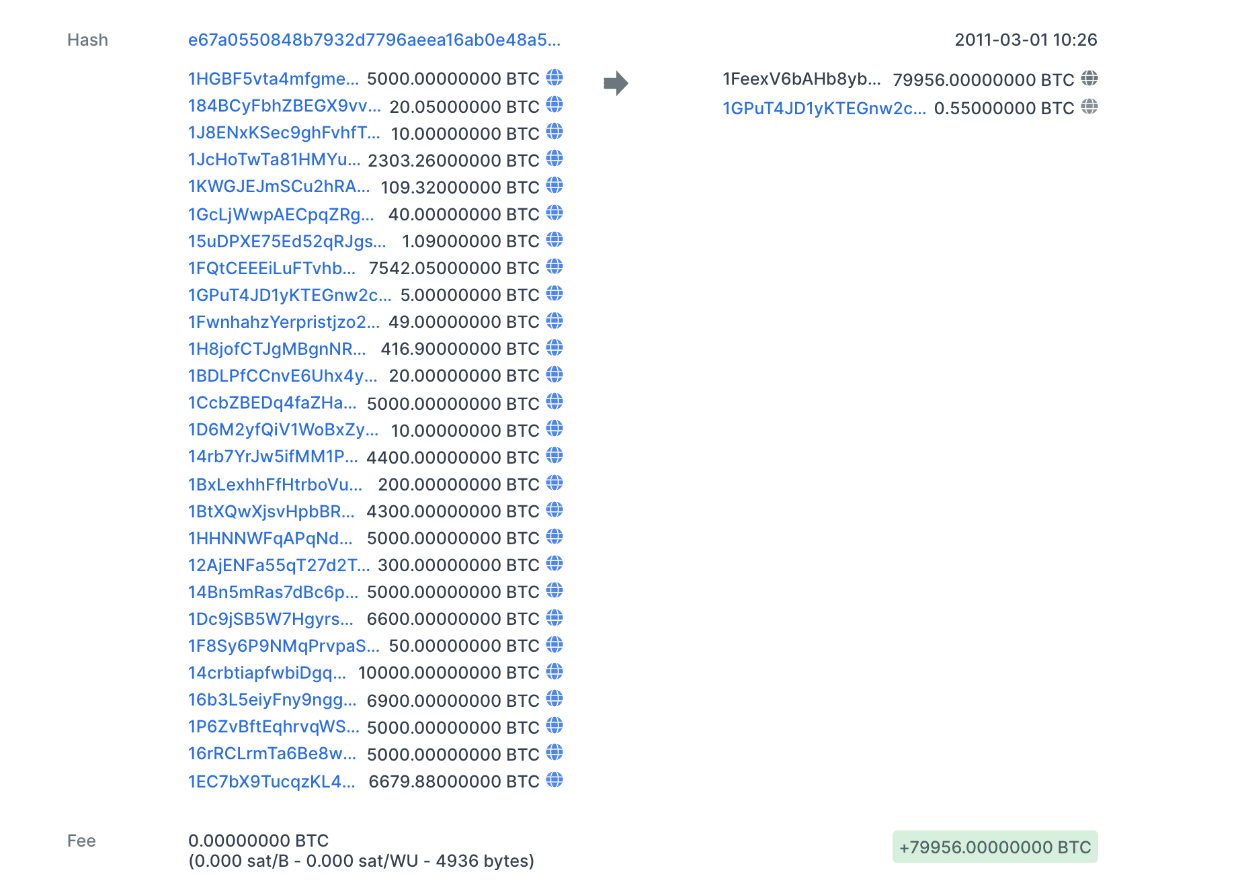Click gray globe icon beside 0.55000000 BTC output
The width and height of the screenshot is (1238, 895).
1089,107
